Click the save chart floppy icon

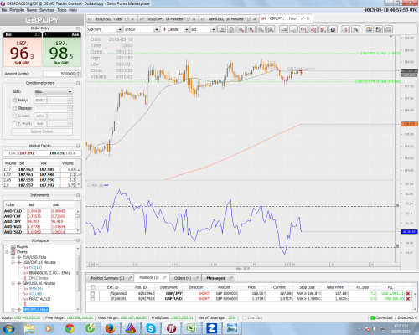click(333, 29)
